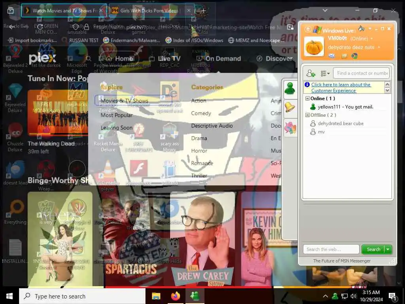The width and height of the screenshot is (405, 304).
Task: Open a new browser tab with the plus button
Action: tap(204, 11)
